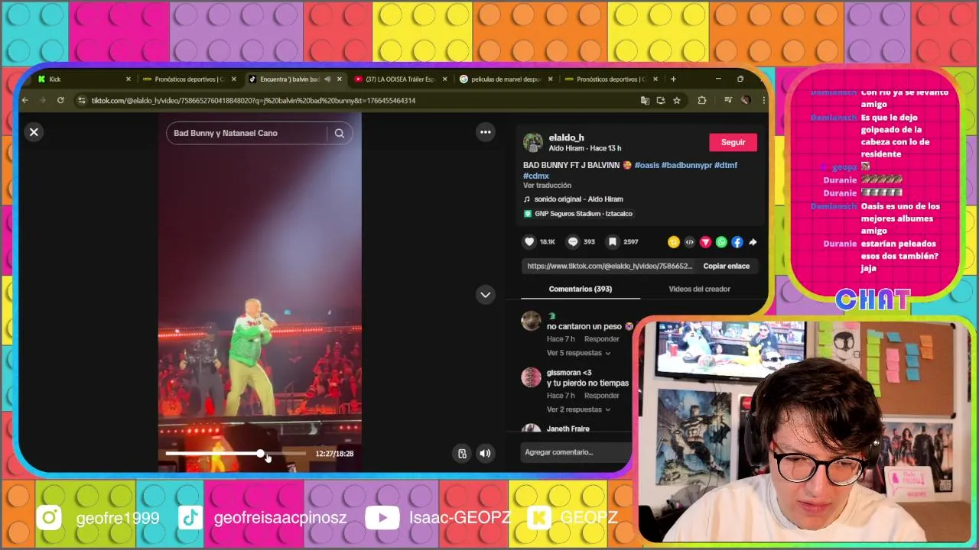
Task: Open a new browser tab with plus
Action: tap(673, 79)
